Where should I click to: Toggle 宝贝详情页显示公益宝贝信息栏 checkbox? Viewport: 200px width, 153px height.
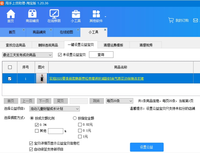31,143
